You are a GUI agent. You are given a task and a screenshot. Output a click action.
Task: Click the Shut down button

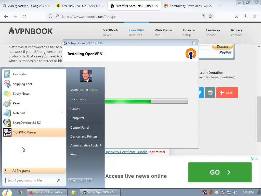click(x=77, y=180)
